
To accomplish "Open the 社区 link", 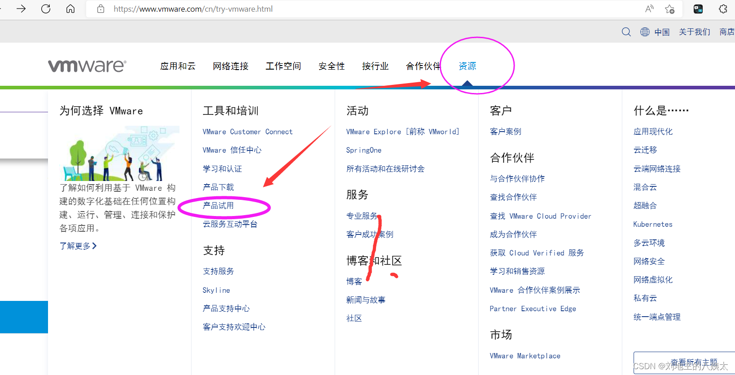I will coord(354,318).
